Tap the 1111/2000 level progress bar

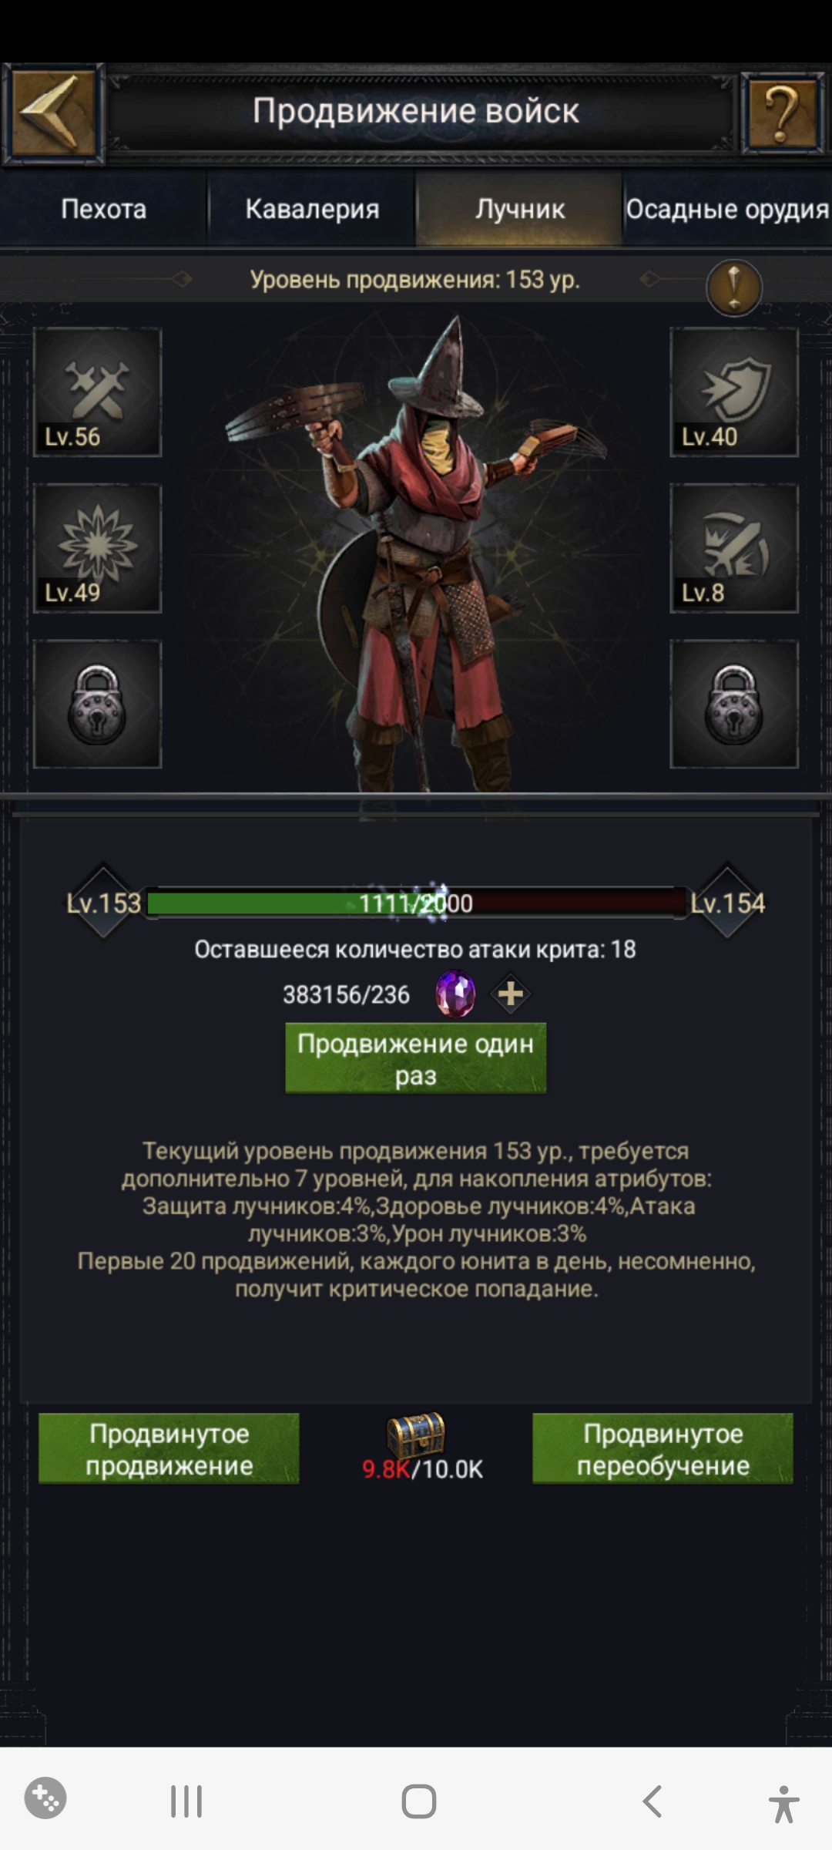pyautogui.click(x=416, y=903)
